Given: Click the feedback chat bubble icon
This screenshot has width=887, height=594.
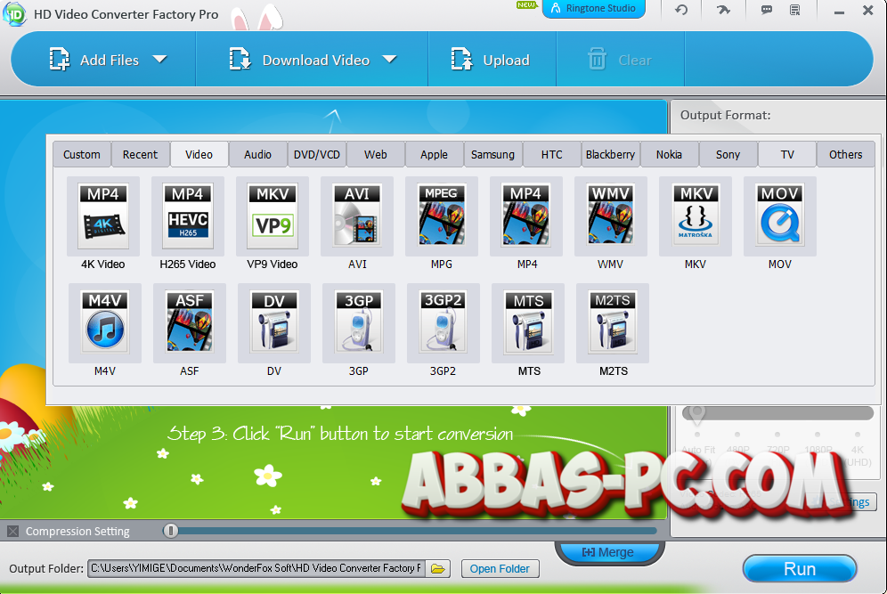Looking at the screenshot, I should pyautogui.click(x=767, y=10).
